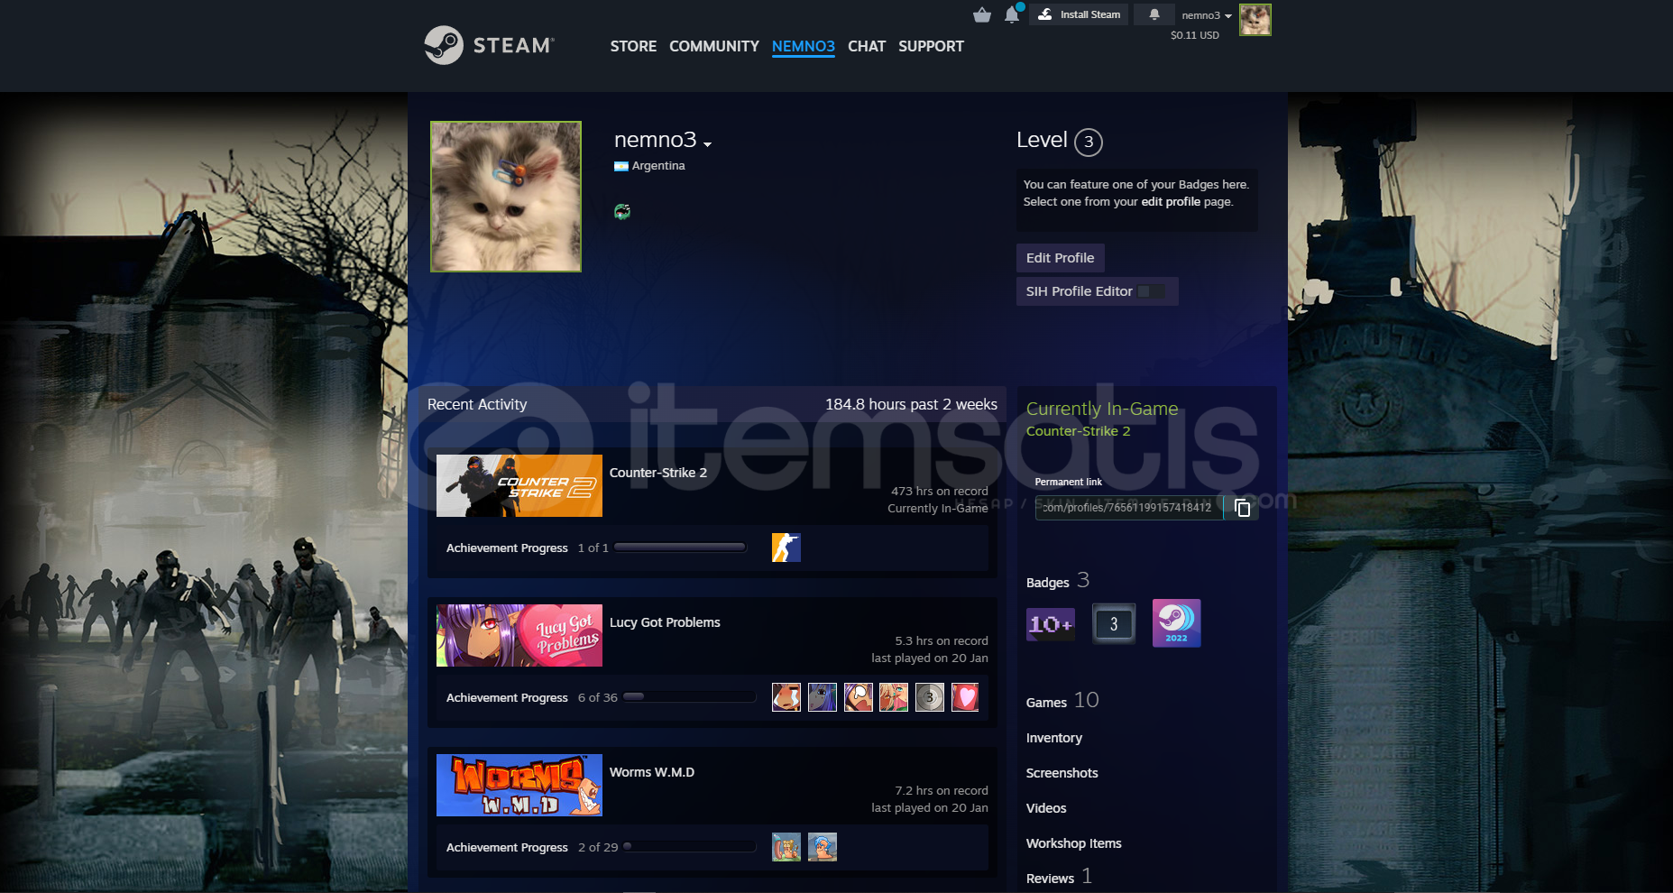
Task: Click the 10+ games owned badge
Action: [1051, 624]
